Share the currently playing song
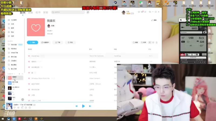The width and height of the screenshot is (216, 121). tap(26, 108)
